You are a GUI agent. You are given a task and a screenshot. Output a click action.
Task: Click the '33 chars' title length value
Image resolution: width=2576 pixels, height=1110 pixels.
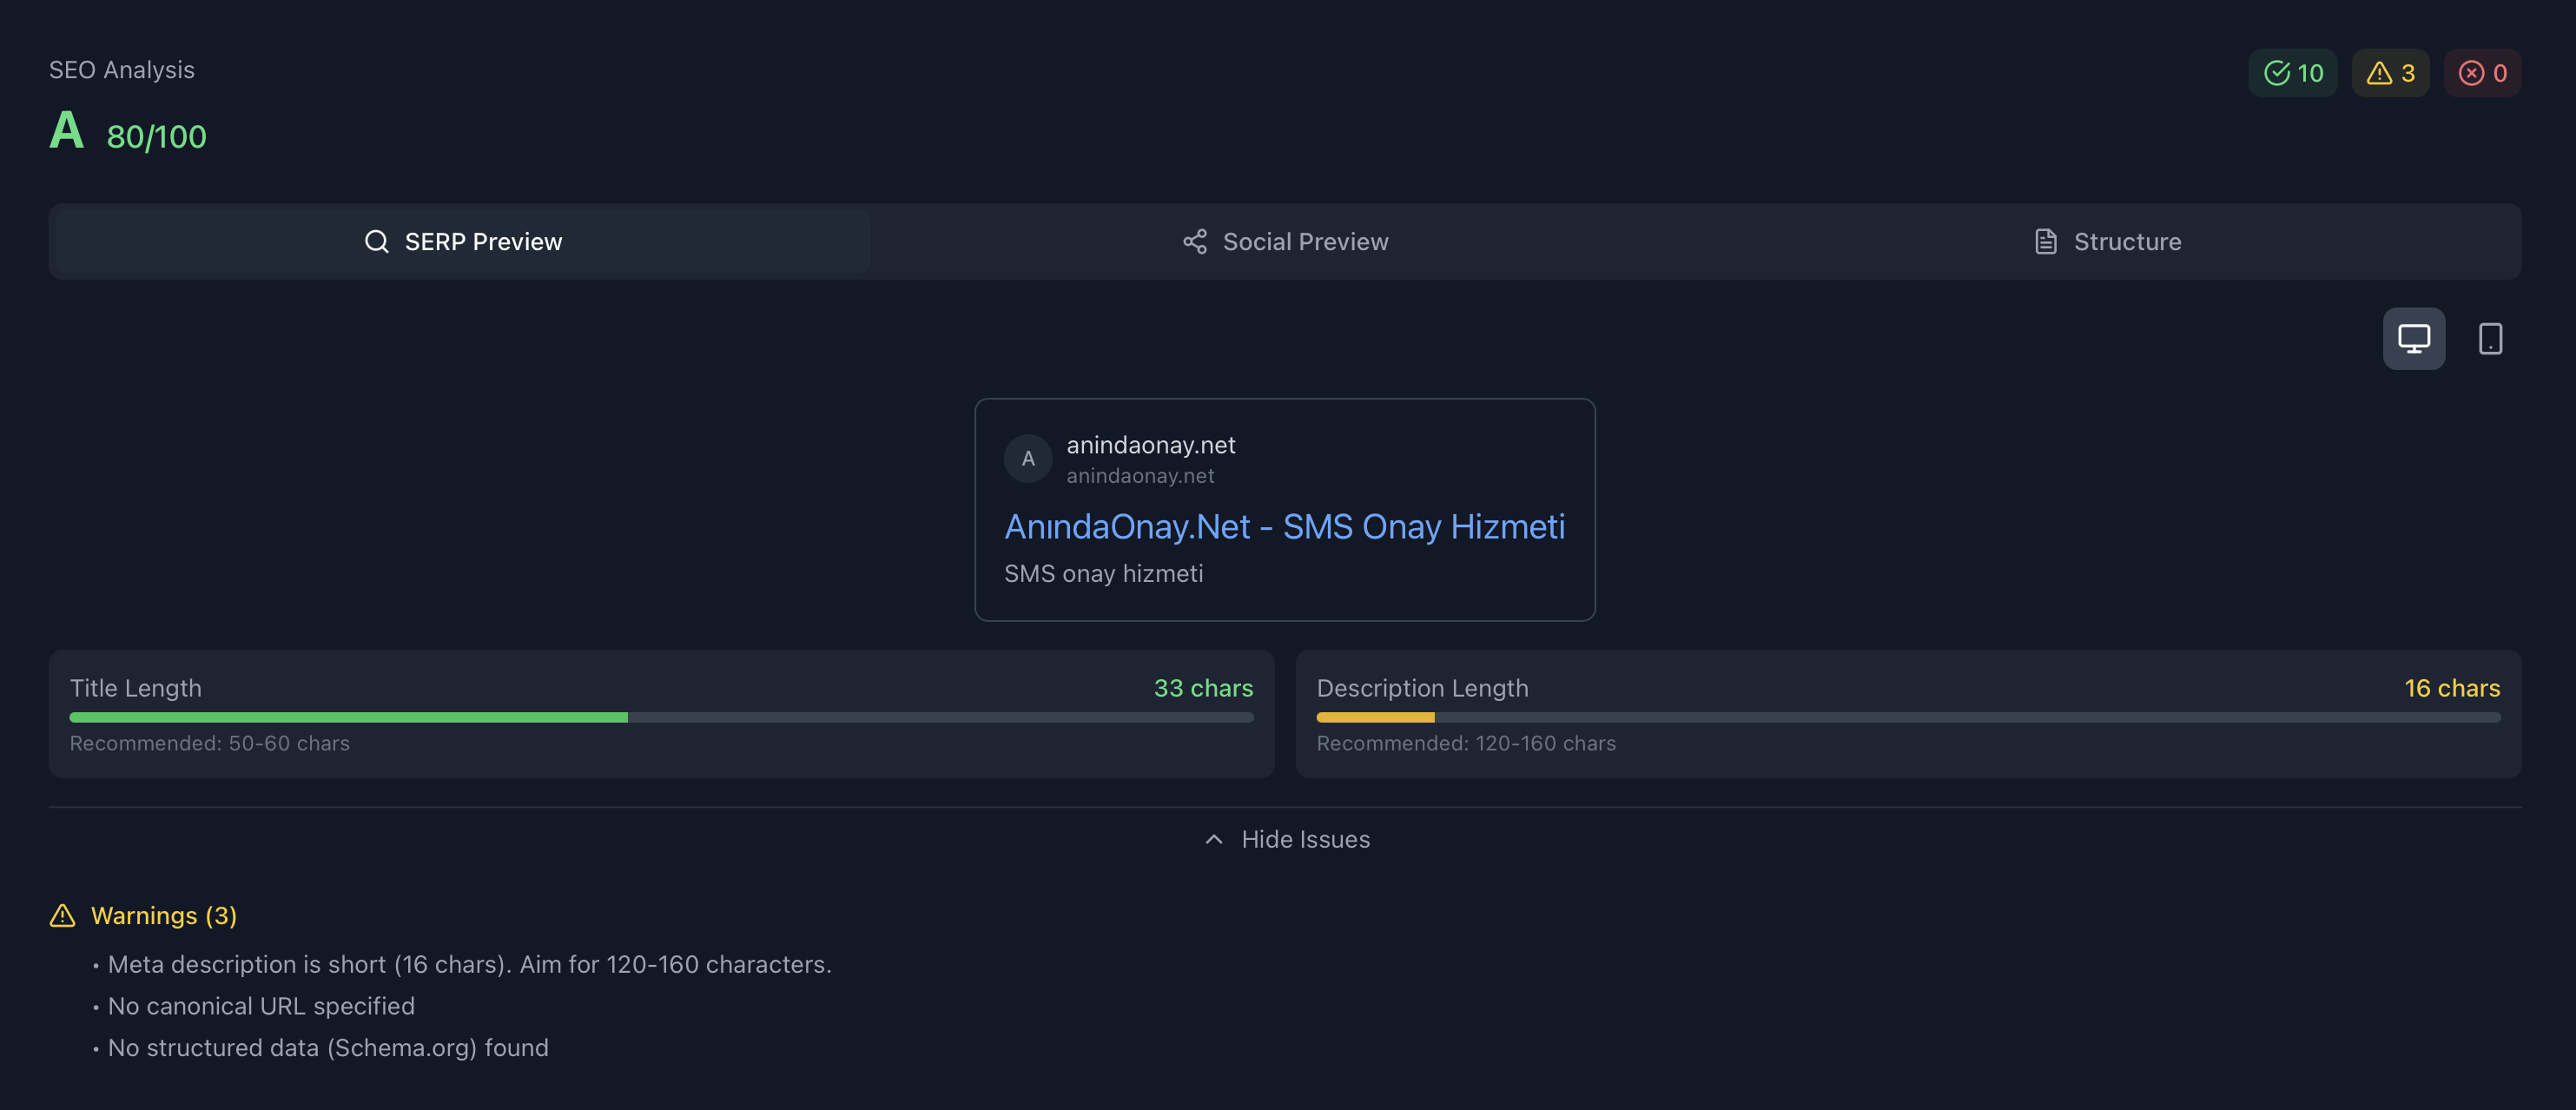1203,689
